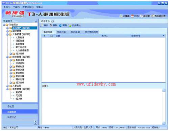Click the rightmost header tool with round arrow icon
Screen dimensions: 169x131
pyautogui.click(x=158, y=16)
